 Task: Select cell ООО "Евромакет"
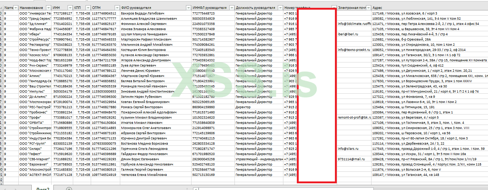click(35, 164)
